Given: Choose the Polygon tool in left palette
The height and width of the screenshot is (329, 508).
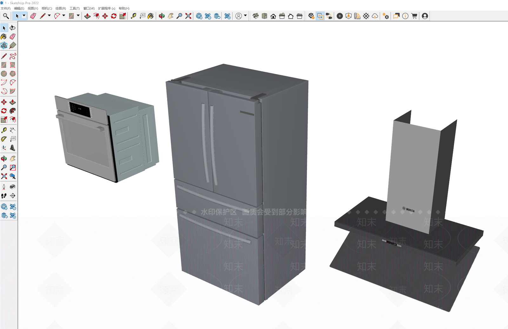Looking at the screenshot, I should tap(13, 74).
